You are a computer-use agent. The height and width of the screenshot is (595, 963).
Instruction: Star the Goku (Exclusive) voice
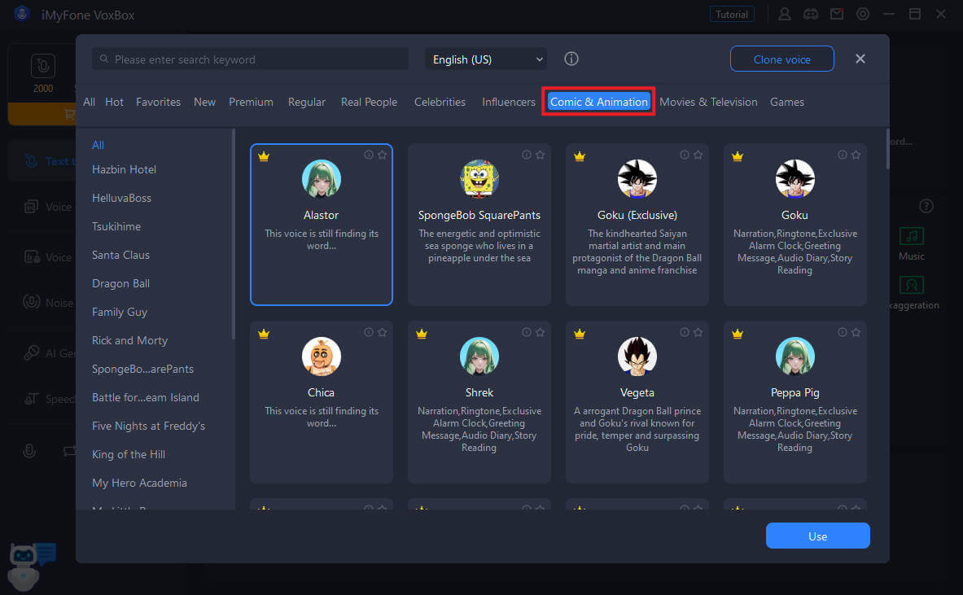(x=698, y=155)
